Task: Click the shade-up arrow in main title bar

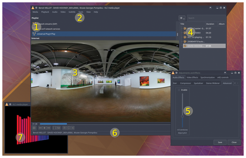Action: click(x=210, y=8)
